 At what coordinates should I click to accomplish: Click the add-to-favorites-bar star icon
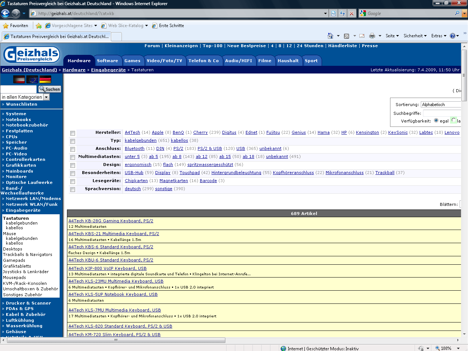tap(39, 26)
